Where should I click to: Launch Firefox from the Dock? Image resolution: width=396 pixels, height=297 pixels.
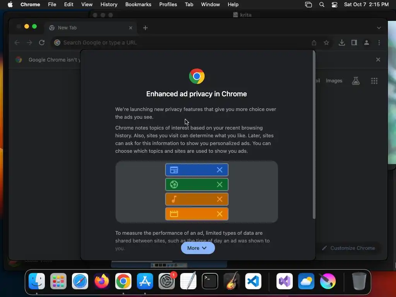pos(102,281)
